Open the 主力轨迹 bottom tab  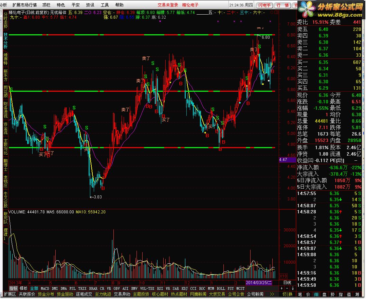[103, 294]
